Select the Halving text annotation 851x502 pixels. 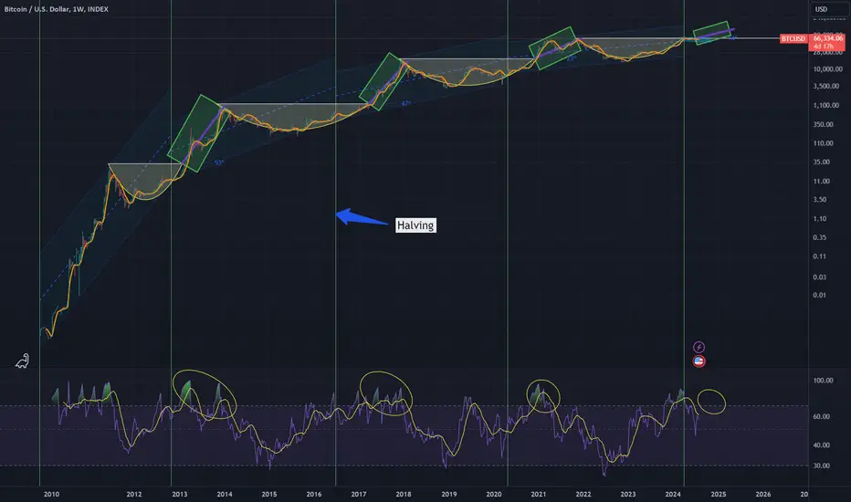415,225
